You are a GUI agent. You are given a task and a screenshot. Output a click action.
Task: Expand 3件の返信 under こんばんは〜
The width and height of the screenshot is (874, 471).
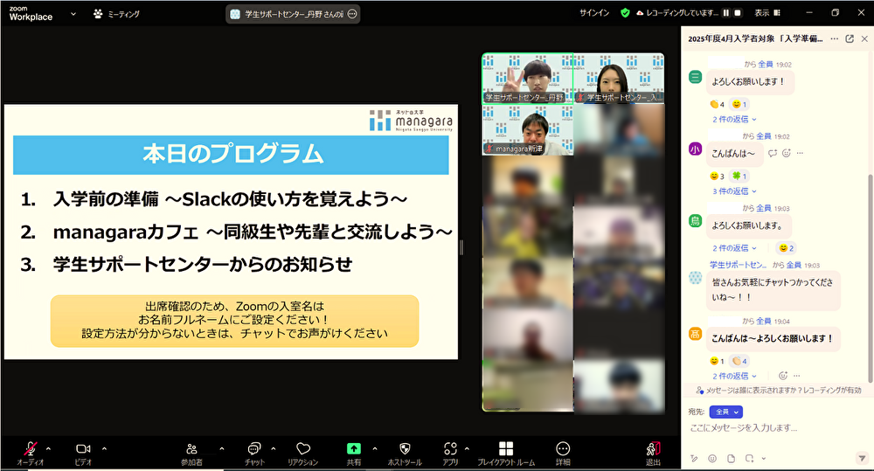pyautogui.click(x=734, y=191)
